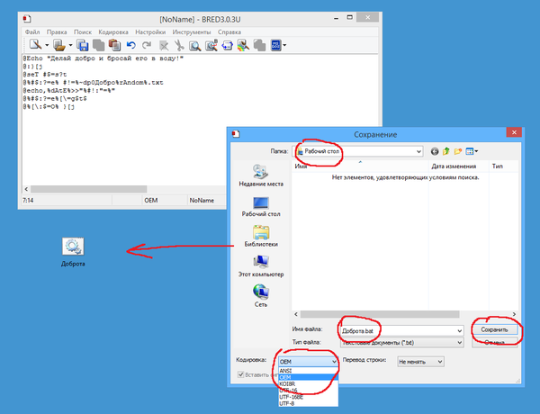Expand the Папка folder dropdown

coord(418,151)
